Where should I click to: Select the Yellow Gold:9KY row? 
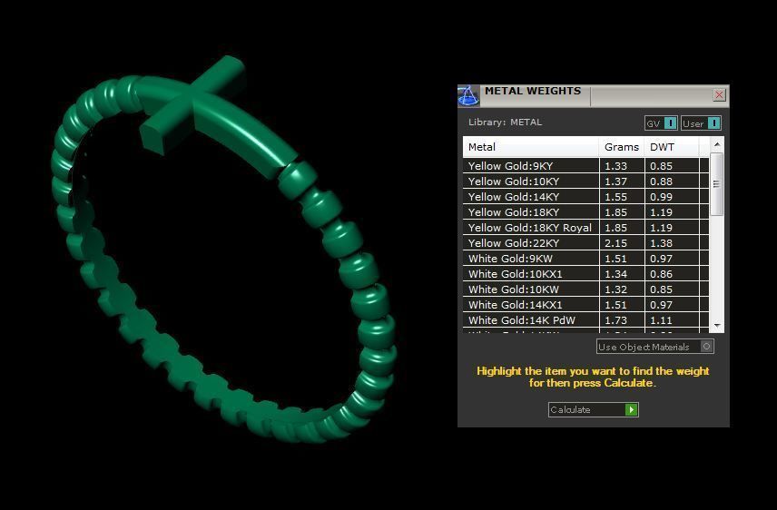[586, 166]
